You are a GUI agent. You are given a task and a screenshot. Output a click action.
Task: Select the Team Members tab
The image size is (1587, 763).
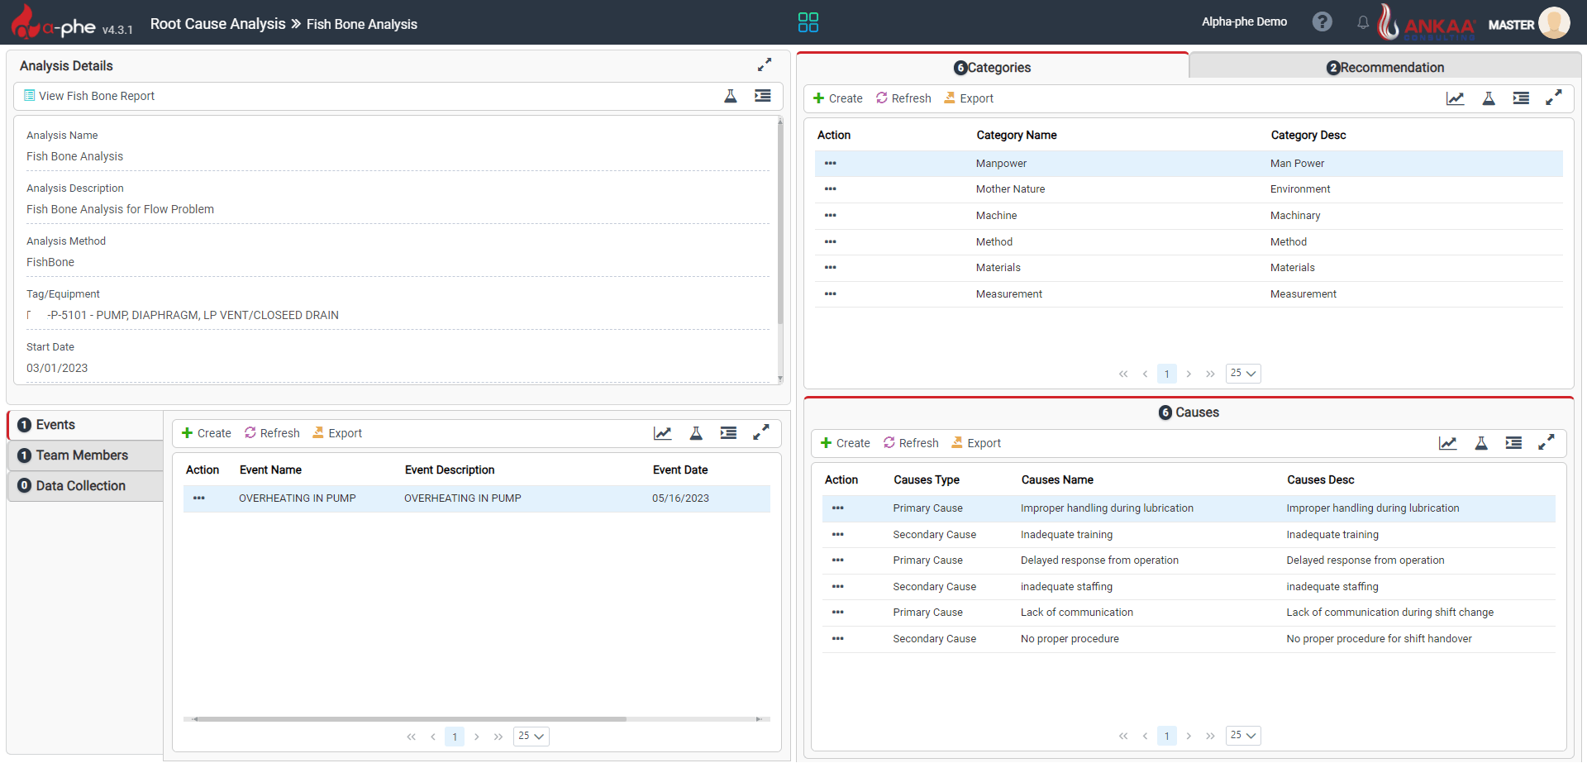(x=82, y=455)
